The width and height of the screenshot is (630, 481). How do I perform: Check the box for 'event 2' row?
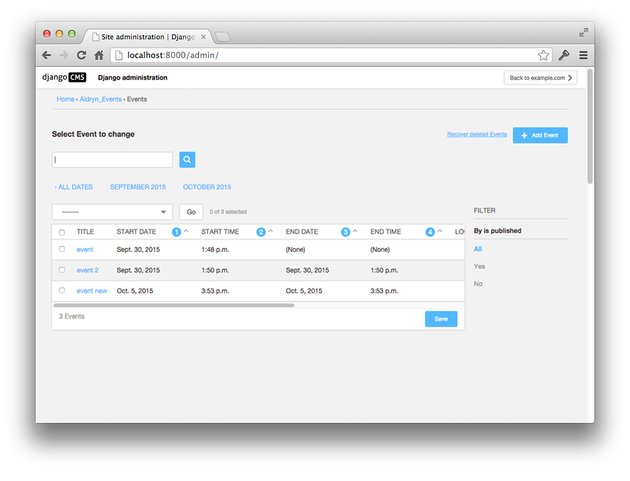point(62,270)
